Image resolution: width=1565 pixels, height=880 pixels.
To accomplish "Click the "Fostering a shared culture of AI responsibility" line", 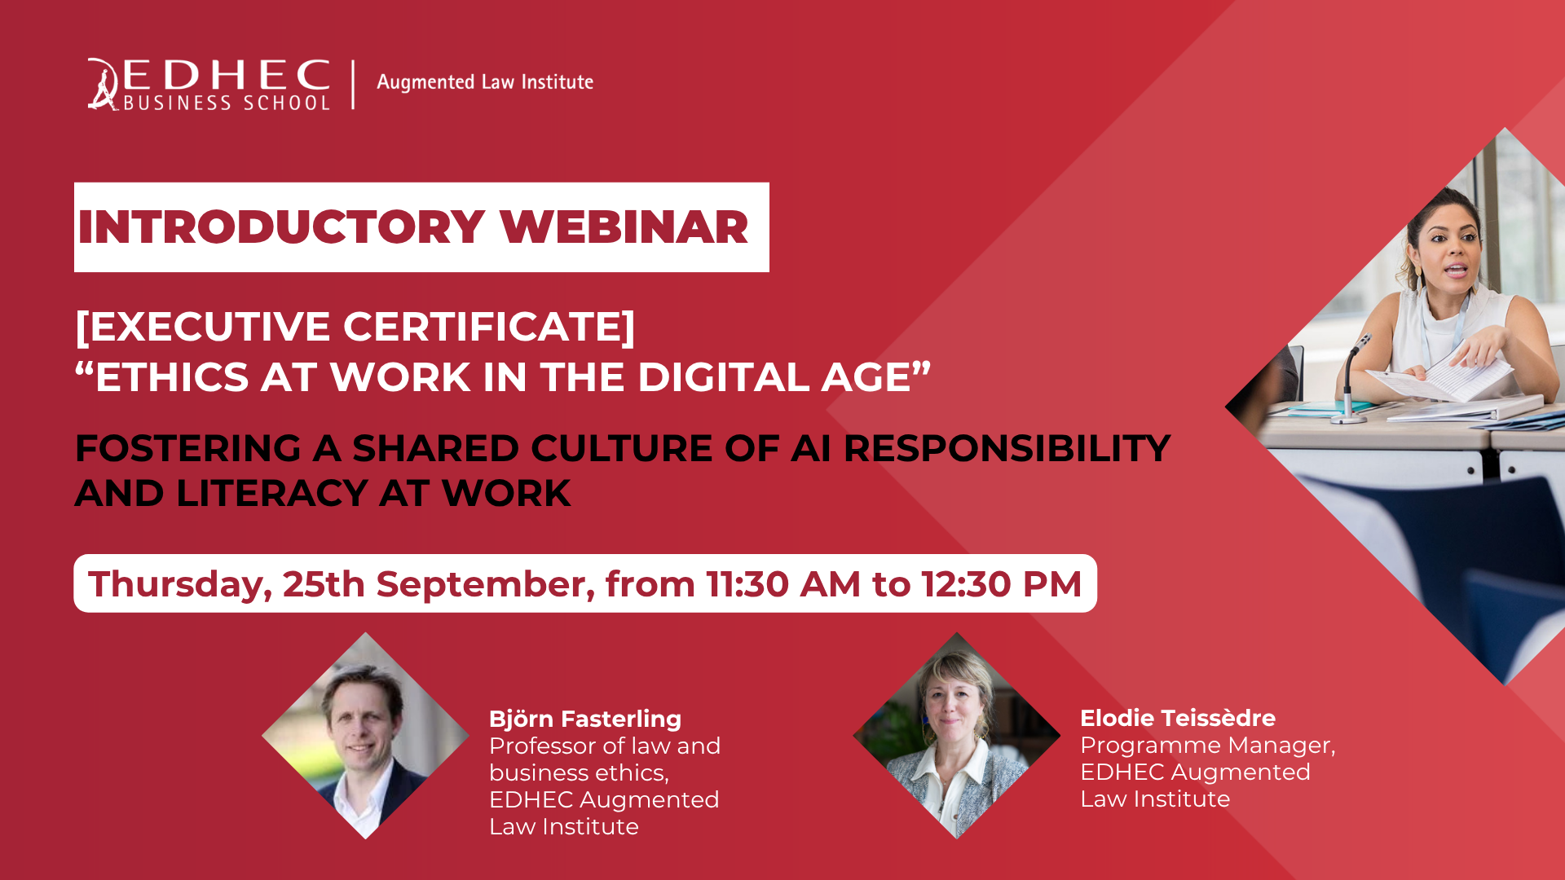I will pos(623,448).
